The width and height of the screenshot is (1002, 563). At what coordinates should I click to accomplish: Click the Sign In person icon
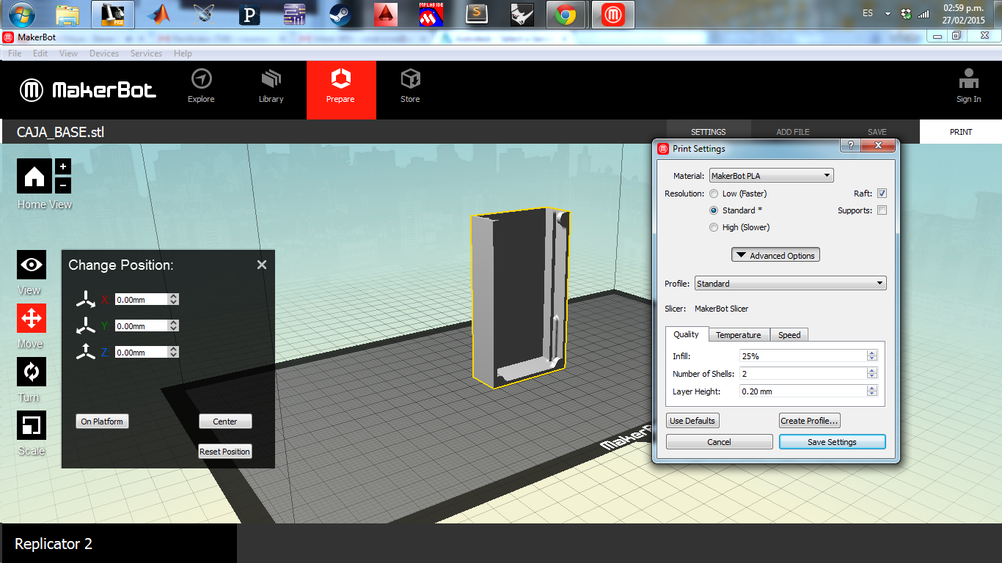point(968,78)
